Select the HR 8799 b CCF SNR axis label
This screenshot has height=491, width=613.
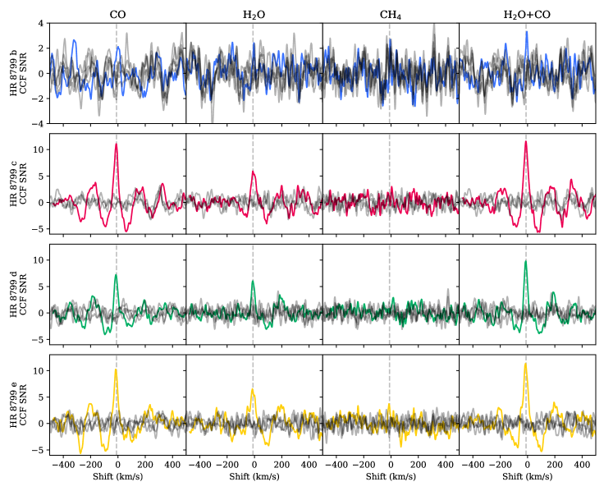click(x=19, y=73)
